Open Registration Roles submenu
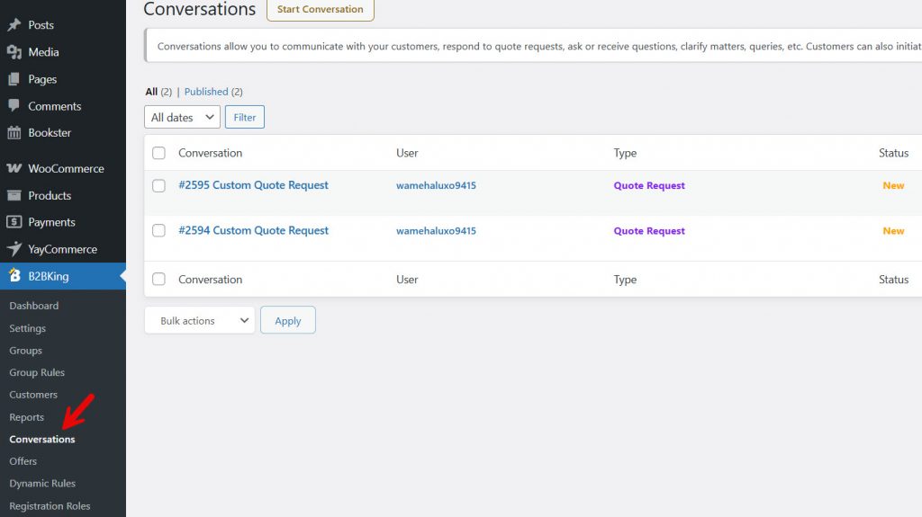The height and width of the screenshot is (517, 922). coord(50,506)
